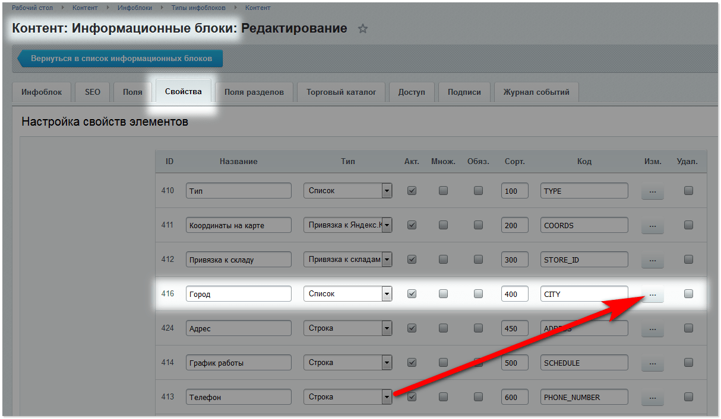The width and height of the screenshot is (721, 419).
Task: Open type dropdown for Привязка к складу
Action: [348, 260]
